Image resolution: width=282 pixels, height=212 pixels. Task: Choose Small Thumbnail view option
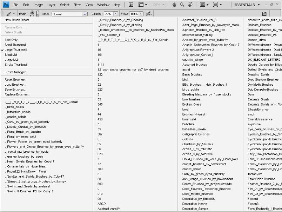(15, 45)
